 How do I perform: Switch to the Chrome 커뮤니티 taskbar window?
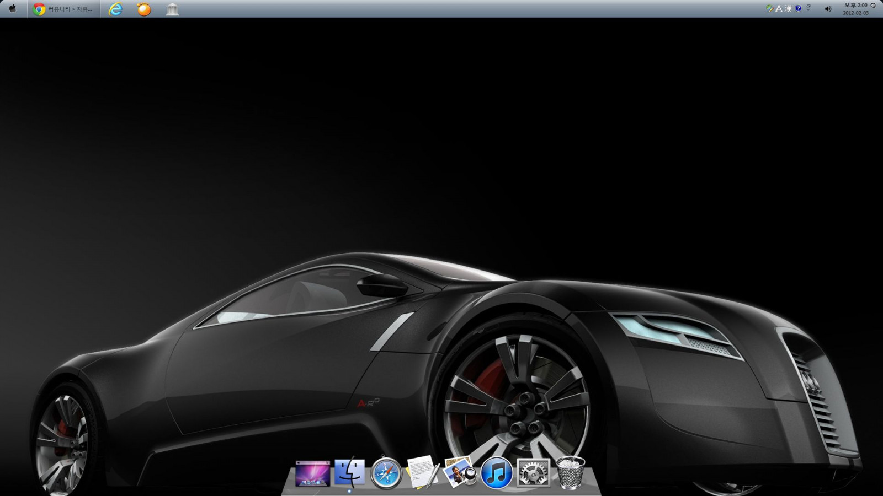(63, 9)
